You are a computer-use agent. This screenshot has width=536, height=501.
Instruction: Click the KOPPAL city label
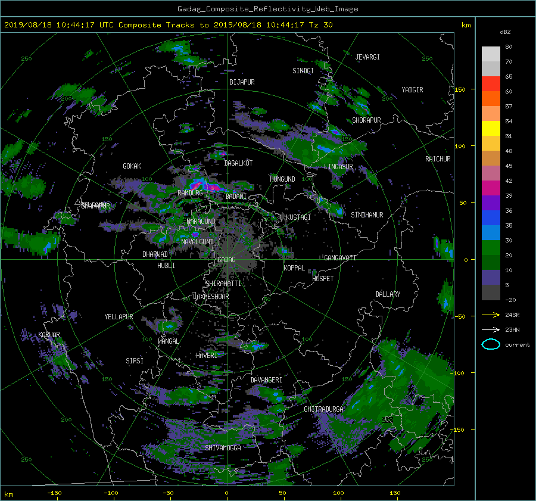pyautogui.click(x=294, y=268)
